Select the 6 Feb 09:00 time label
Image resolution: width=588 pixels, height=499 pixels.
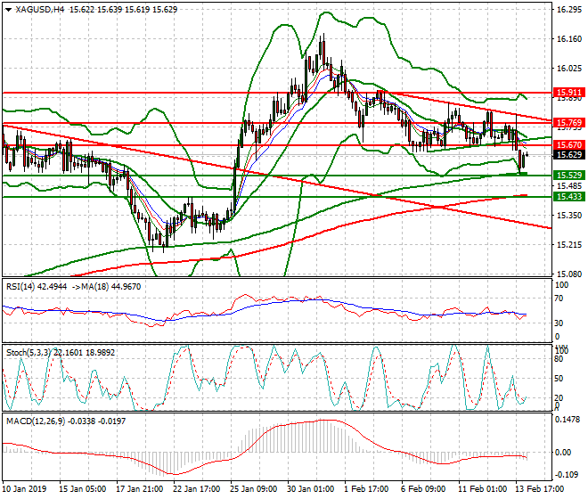[x=424, y=489]
